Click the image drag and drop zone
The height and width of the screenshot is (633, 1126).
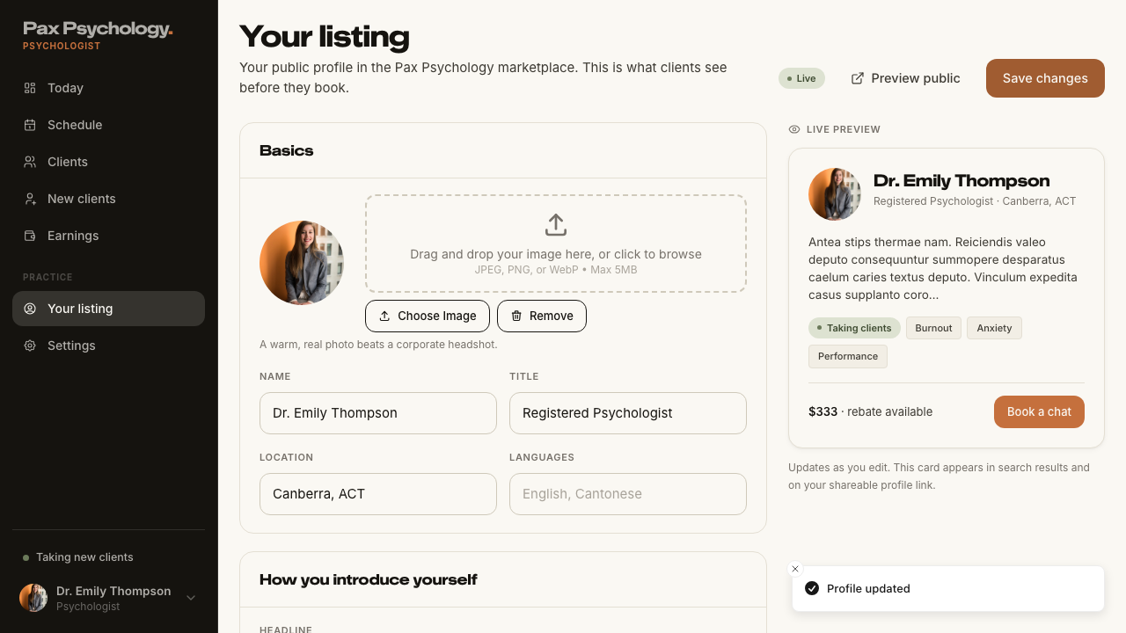point(556,244)
